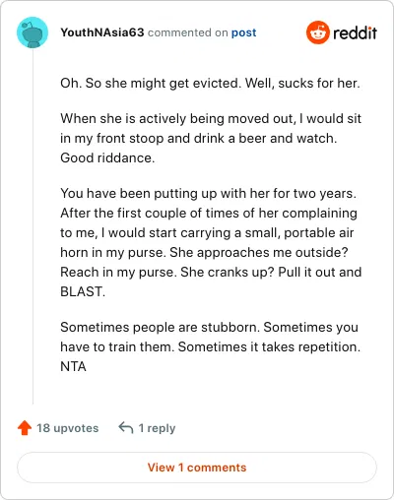Click the orange Reddit Snoo logo icon

pyautogui.click(x=317, y=32)
